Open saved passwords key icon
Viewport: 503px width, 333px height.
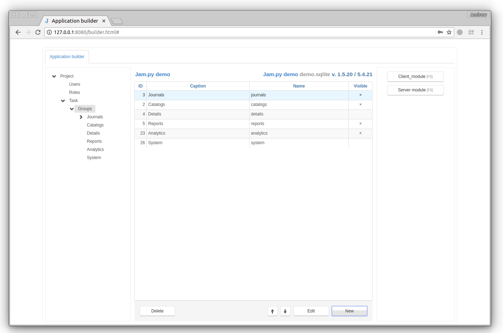click(440, 32)
